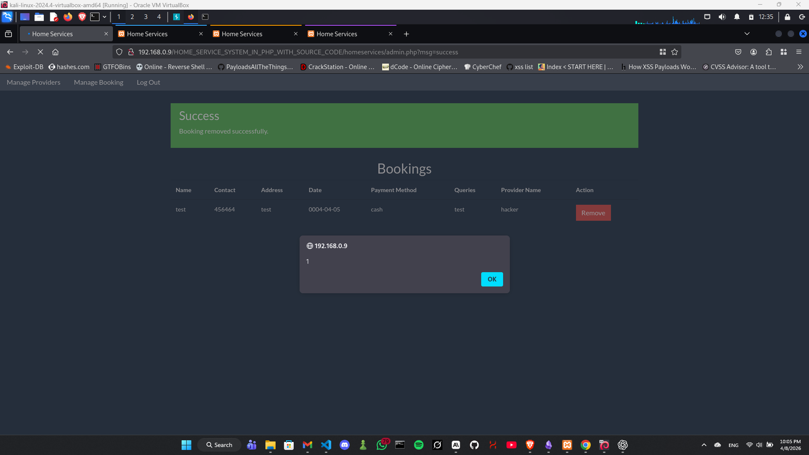Viewport: 809px width, 455px height.
Task: Open Visual Studio Code from the Windows taskbar
Action: coord(326,445)
